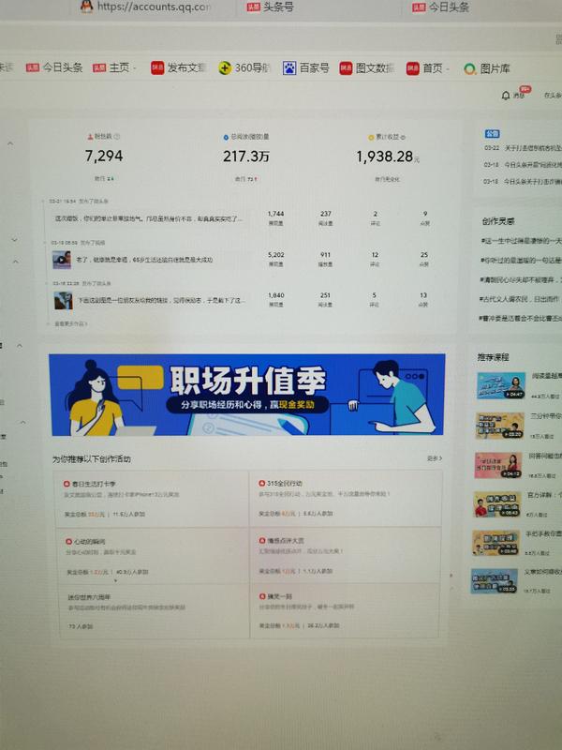Click the yellow cumulative income icon

coord(370,137)
